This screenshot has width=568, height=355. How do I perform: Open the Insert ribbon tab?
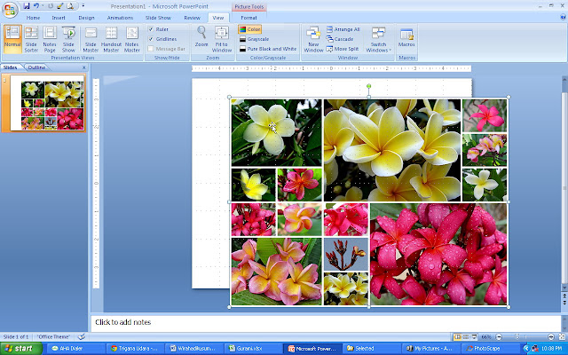(59, 17)
